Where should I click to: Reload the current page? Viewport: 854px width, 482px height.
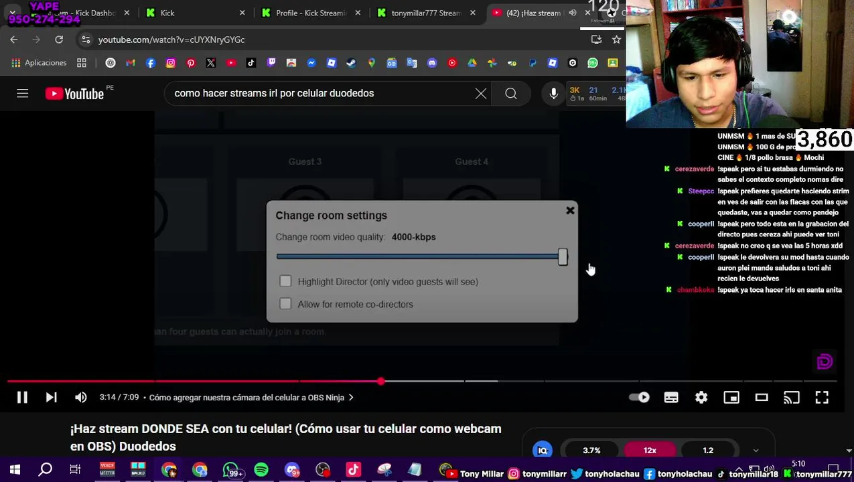[59, 39]
